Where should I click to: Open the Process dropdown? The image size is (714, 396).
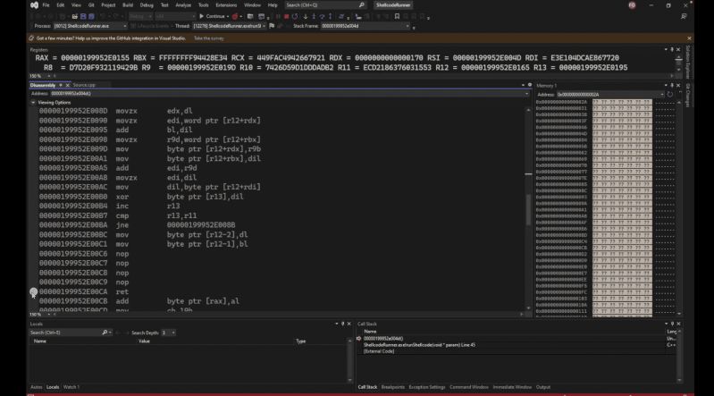125,26
